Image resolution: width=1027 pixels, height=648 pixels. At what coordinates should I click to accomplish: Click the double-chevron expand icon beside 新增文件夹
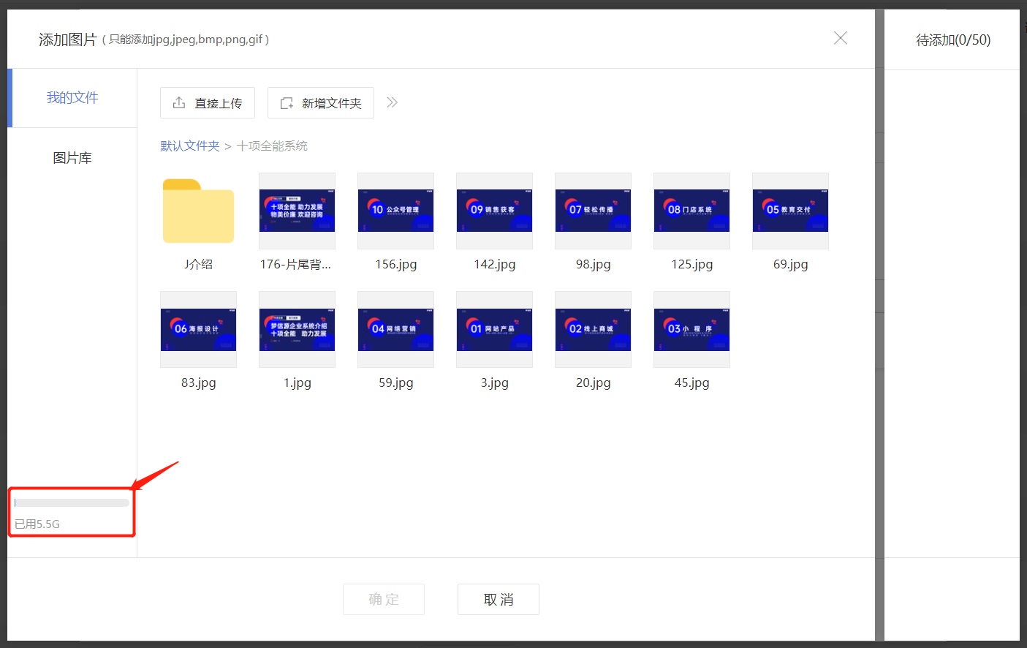pyautogui.click(x=393, y=102)
